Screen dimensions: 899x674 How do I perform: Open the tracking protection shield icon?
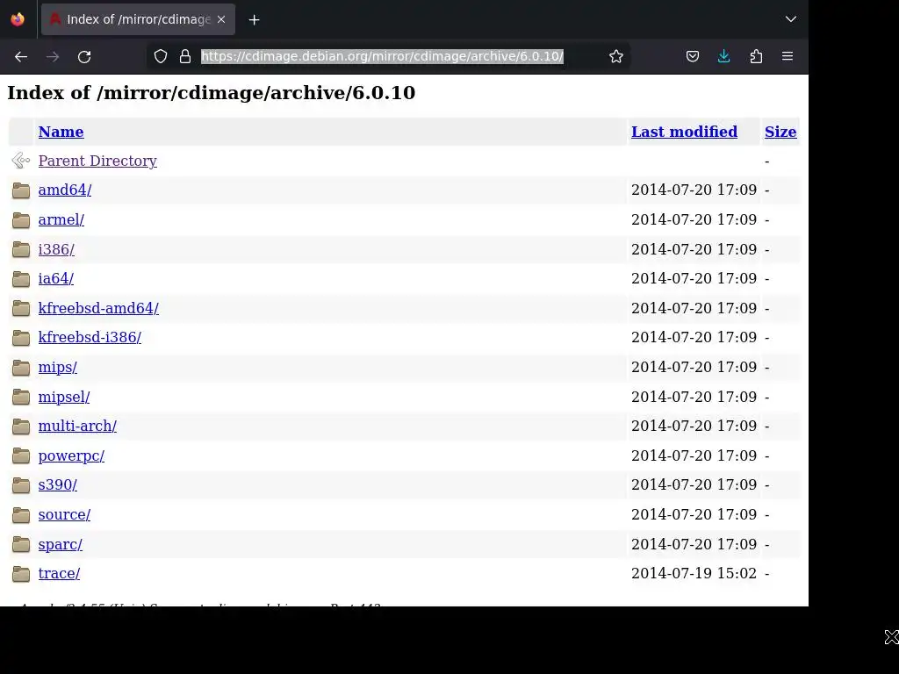coord(161,56)
